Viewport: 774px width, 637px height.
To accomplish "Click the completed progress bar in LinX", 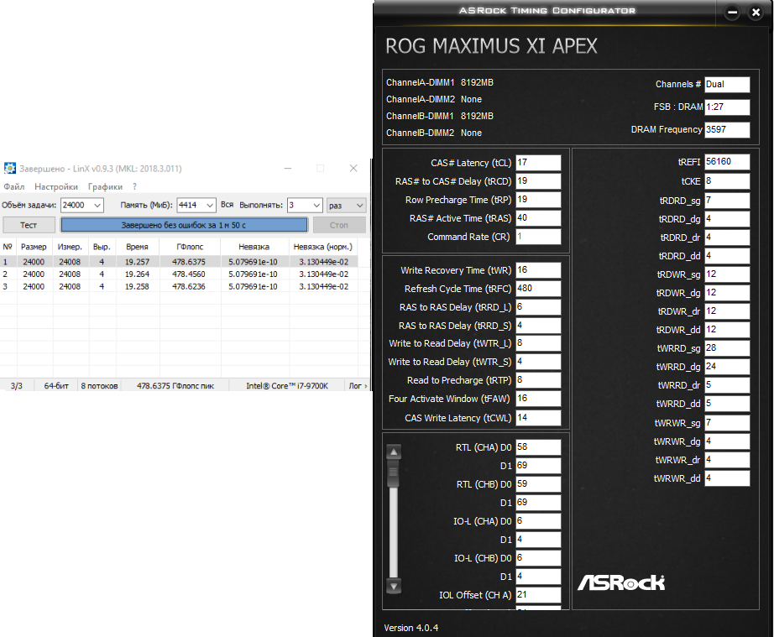I will (x=184, y=225).
